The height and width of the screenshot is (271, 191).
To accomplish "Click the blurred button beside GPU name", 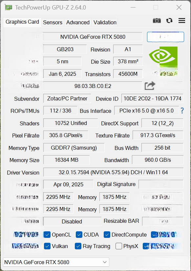I will coord(165,37).
